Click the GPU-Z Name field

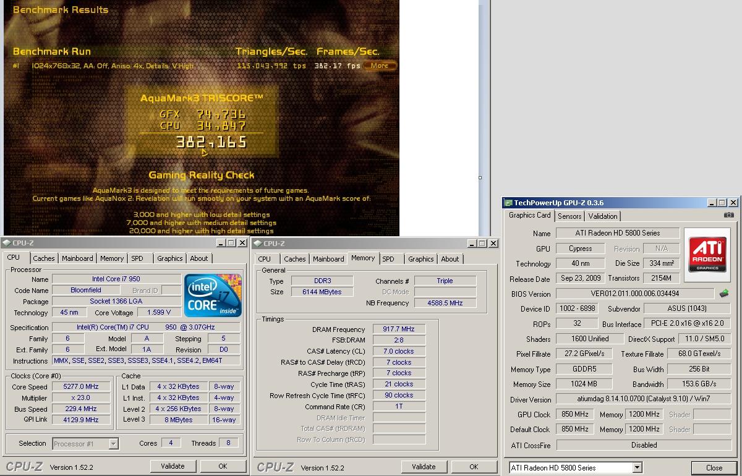618,233
